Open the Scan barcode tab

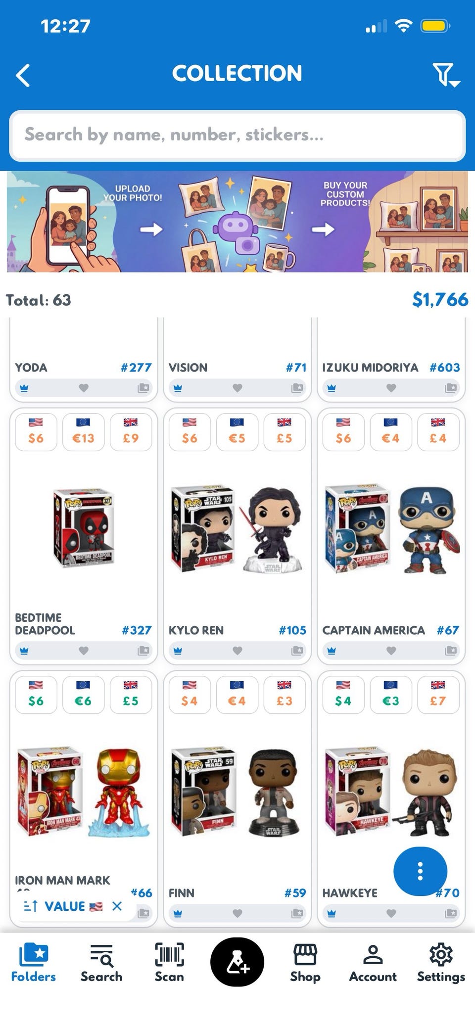169,962
